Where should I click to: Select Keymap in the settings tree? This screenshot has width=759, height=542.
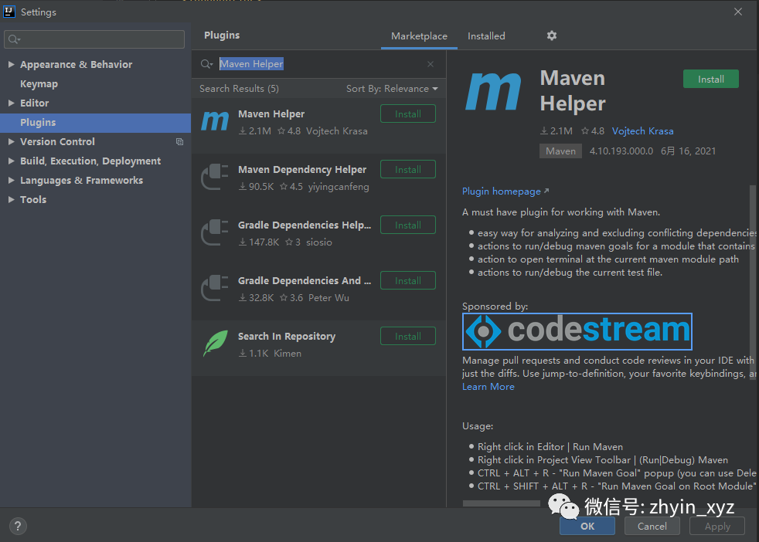pyautogui.click(x=39, y=83)
